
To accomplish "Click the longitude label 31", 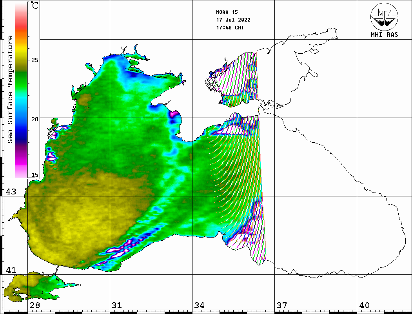I will click(117, 305).
